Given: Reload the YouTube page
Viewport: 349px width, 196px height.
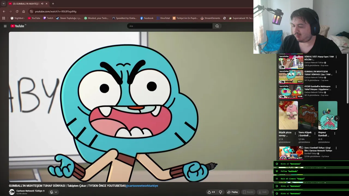Looking at the screenshot, I should [x=17, y=11].
